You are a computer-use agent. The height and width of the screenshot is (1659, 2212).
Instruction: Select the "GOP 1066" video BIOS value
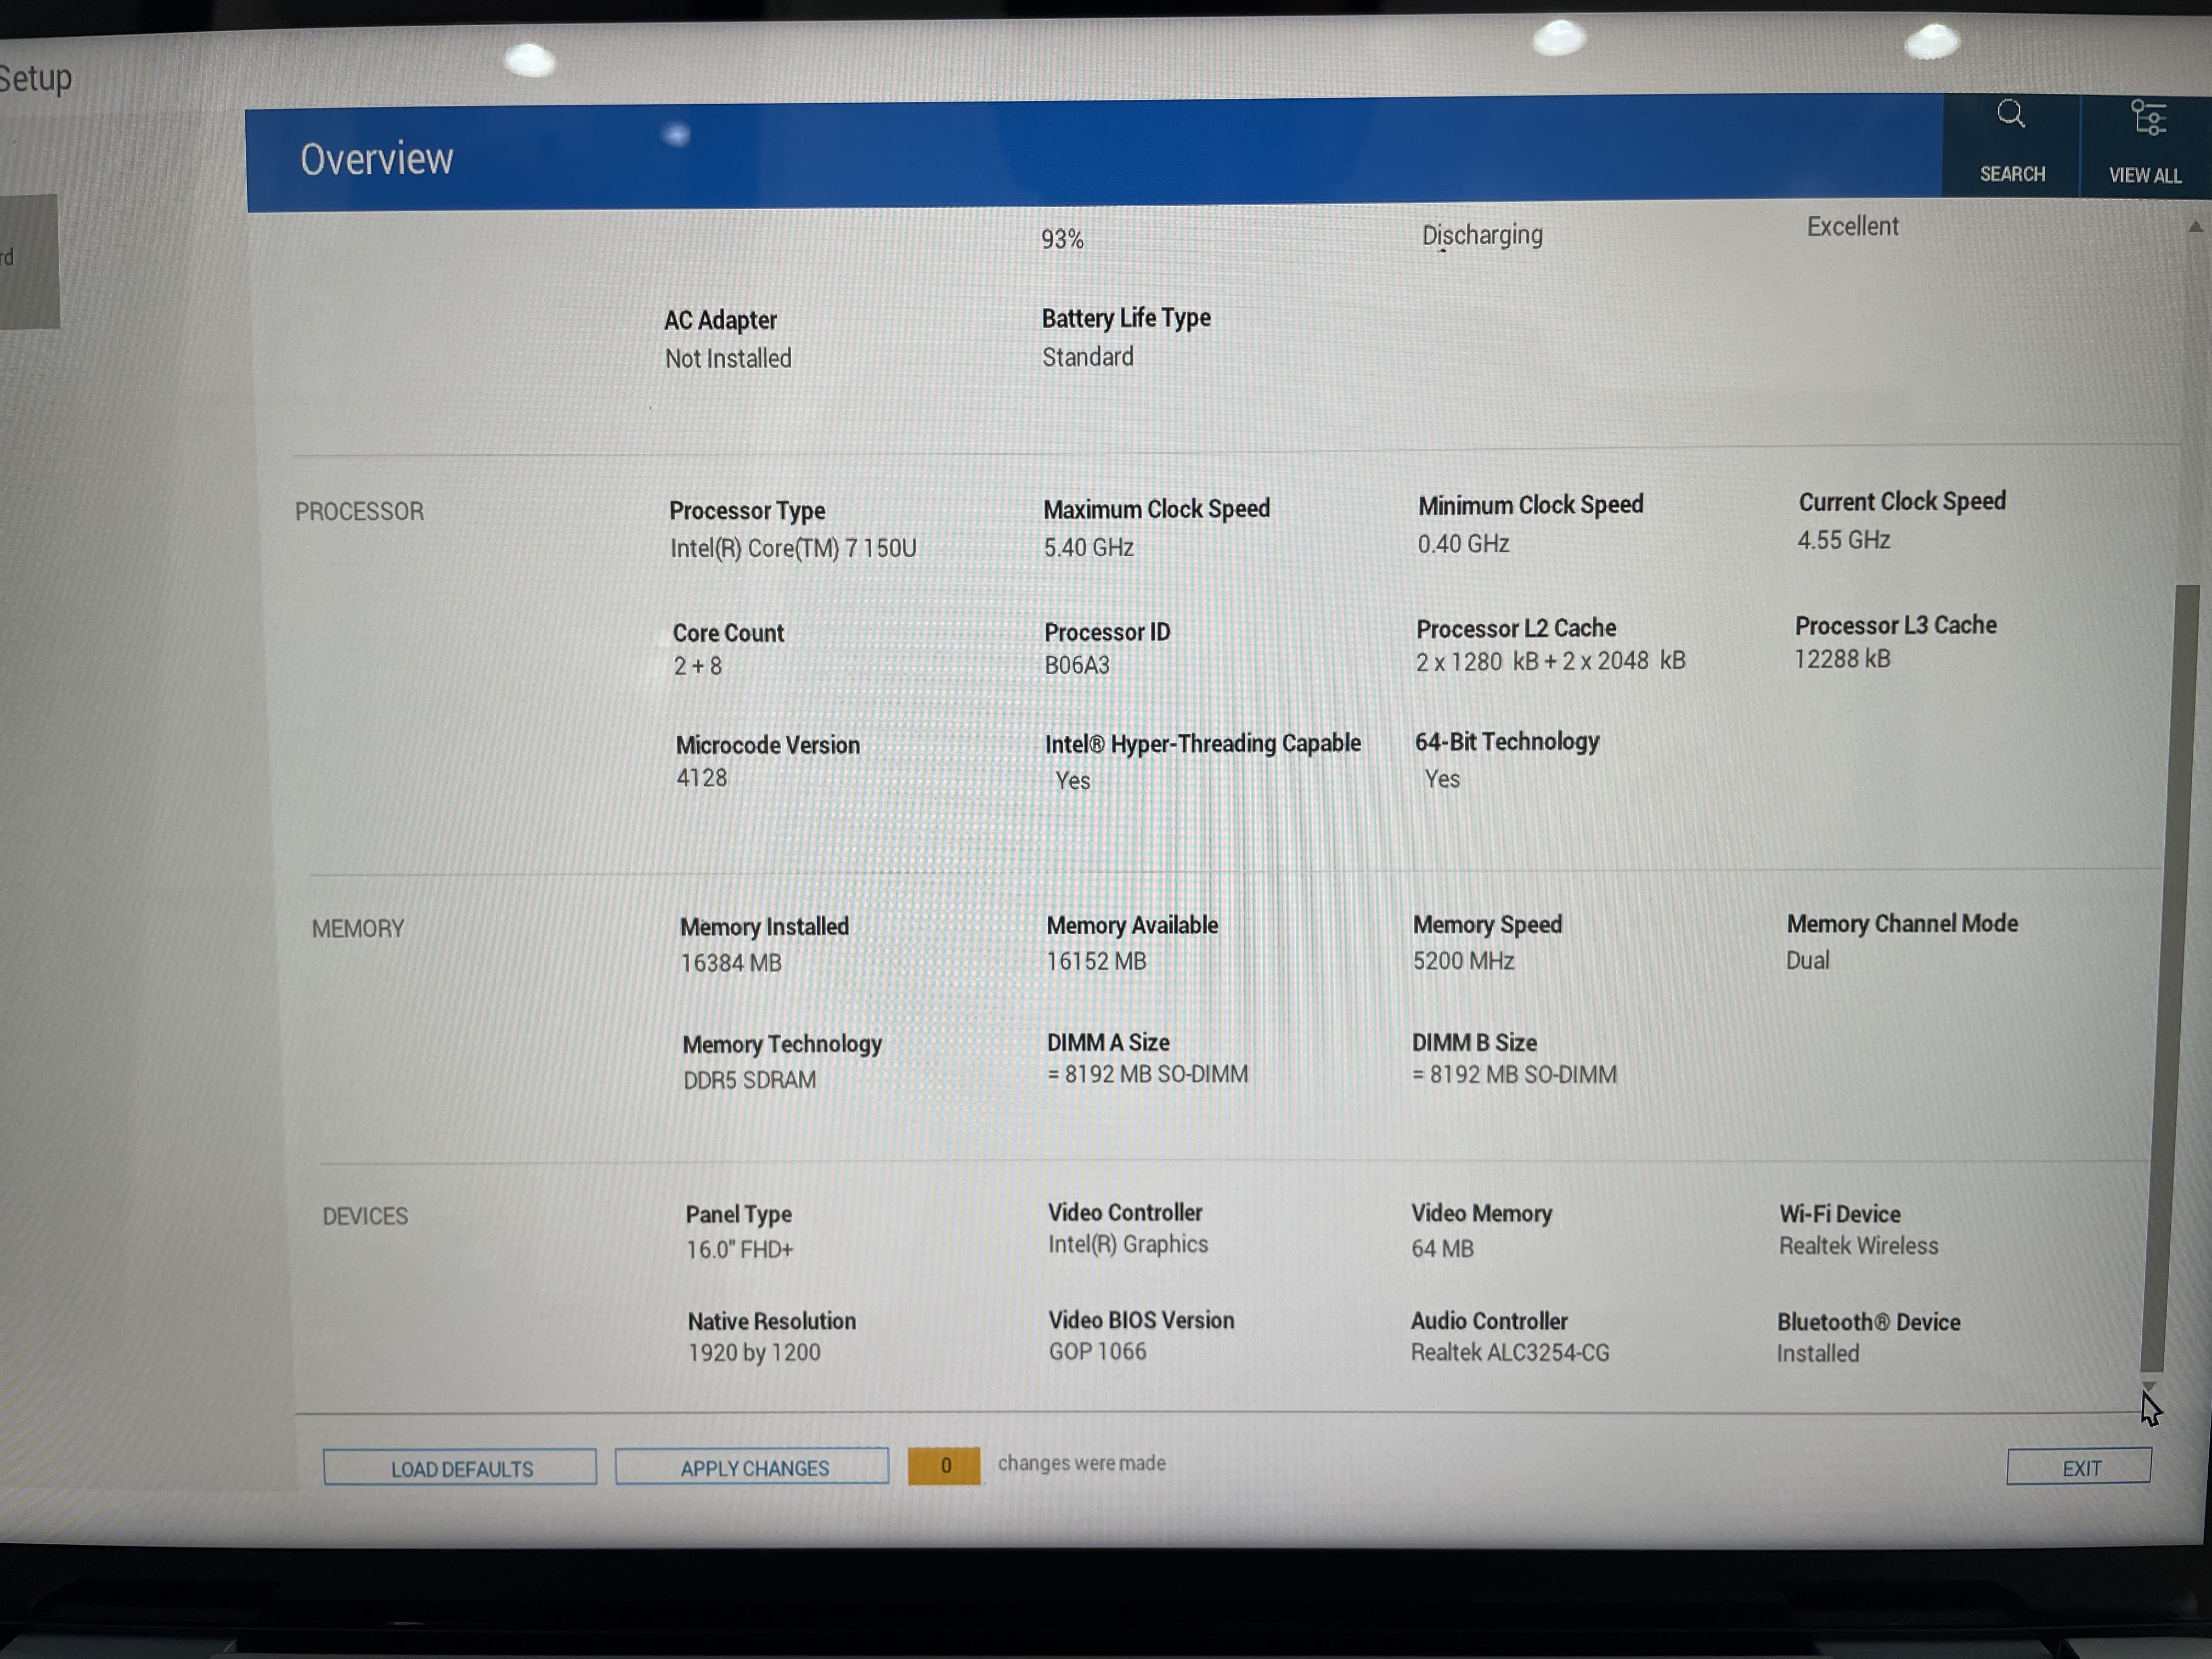pyautogui.click(x=1097, y=1351)
